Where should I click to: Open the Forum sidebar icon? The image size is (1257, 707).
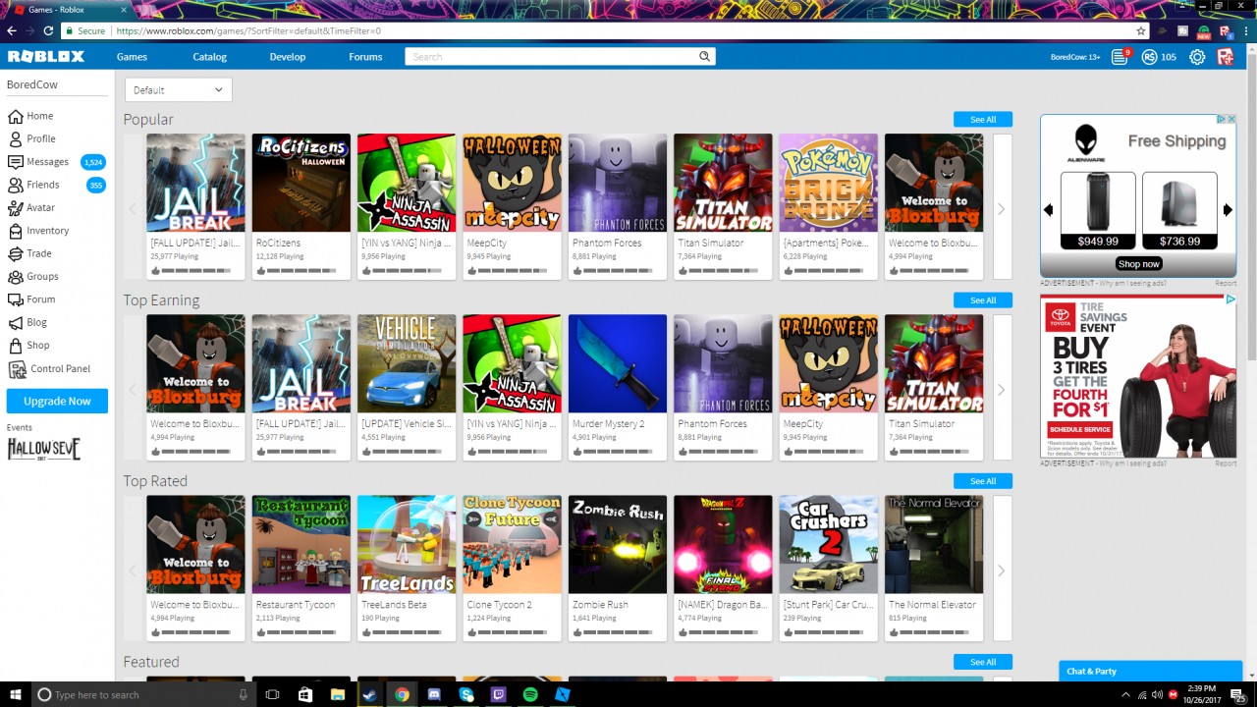[x=16, y=299]
